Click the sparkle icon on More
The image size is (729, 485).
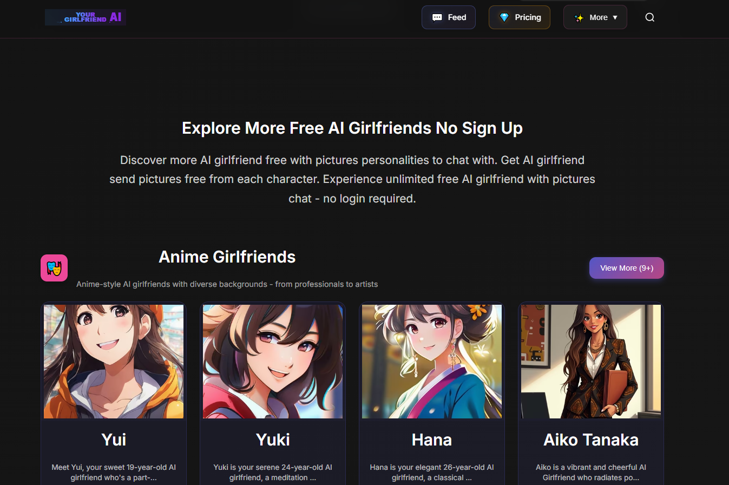tap(579, 17)
